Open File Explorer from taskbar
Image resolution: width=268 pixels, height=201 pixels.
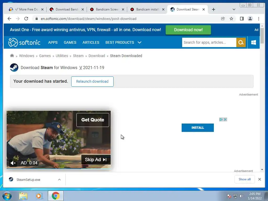point(23,196)
